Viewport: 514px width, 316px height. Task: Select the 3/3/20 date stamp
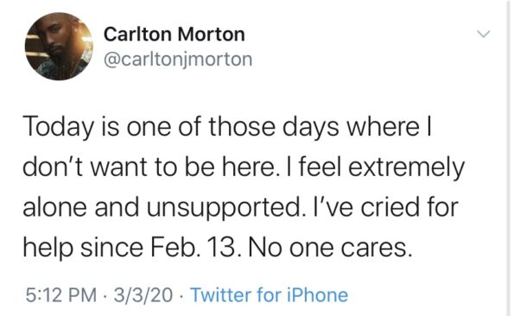[143, 294]
